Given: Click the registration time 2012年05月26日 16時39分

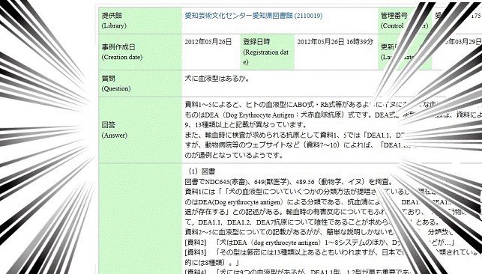Looking at the screenshot, I should pyautogui.click(x=335, y=42).
